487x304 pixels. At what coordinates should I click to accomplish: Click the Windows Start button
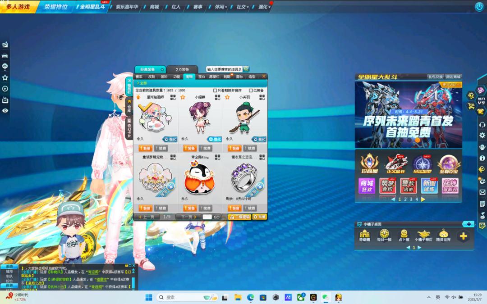click(149, 297)
